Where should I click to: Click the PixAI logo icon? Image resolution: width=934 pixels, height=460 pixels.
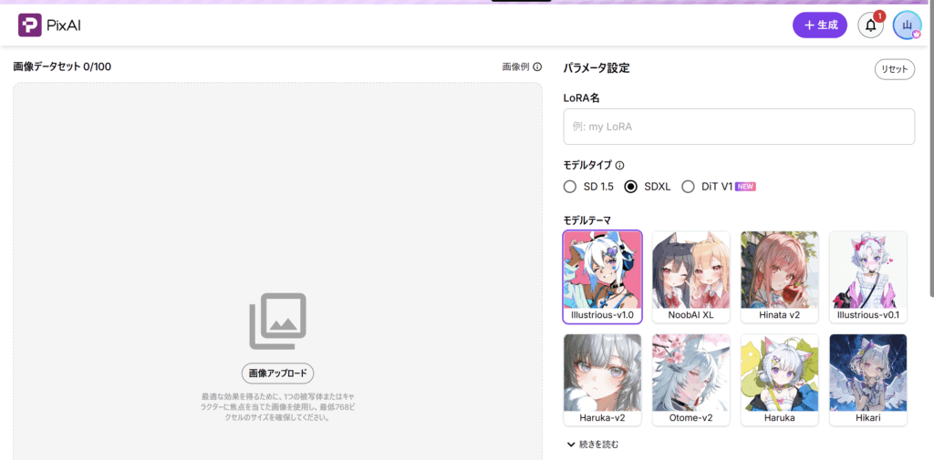pos(30,26)
